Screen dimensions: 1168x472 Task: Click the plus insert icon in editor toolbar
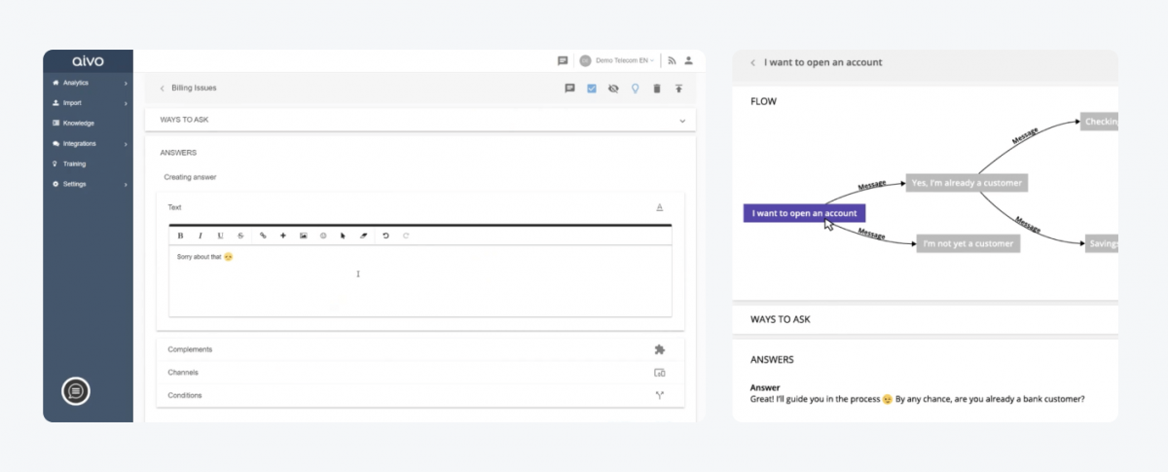click(x=283, y=236)
